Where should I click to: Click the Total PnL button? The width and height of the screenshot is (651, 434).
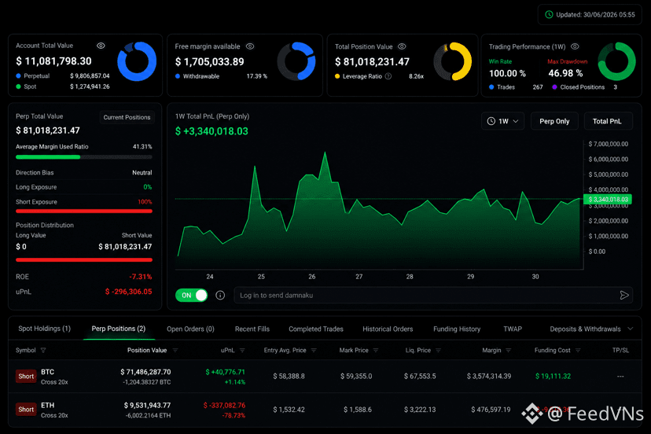607,121
